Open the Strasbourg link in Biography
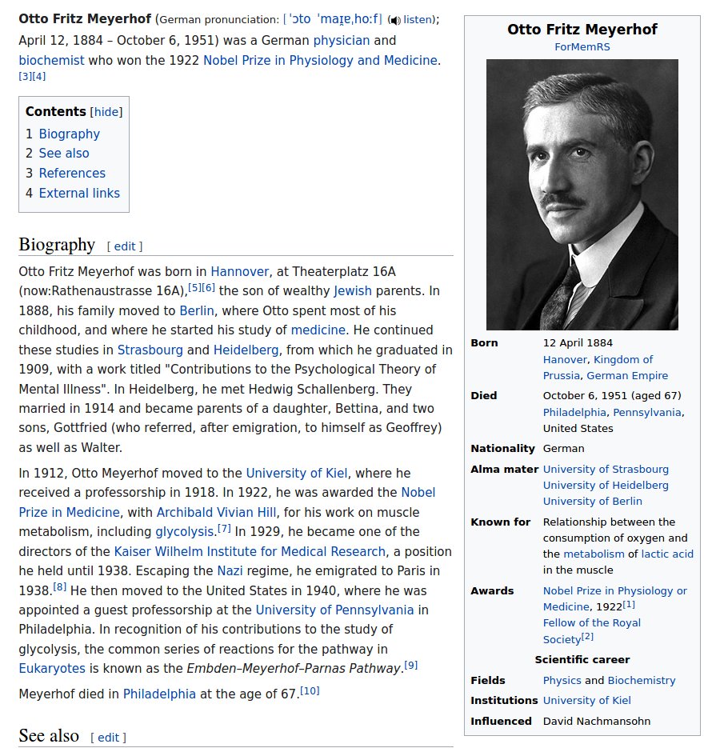Screen dimensions: 716x756 click(x=150, y=350)
